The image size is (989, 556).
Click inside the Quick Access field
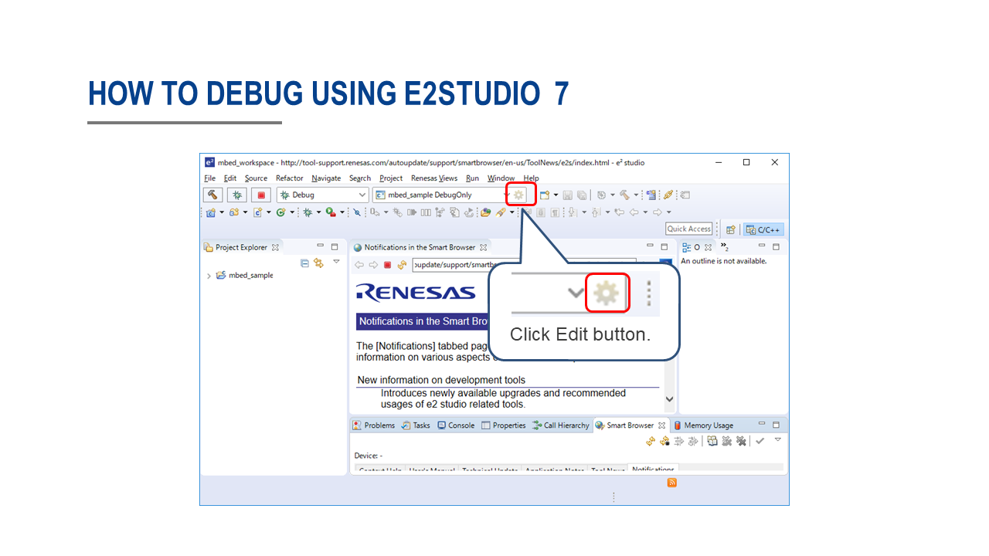point(689,229)
